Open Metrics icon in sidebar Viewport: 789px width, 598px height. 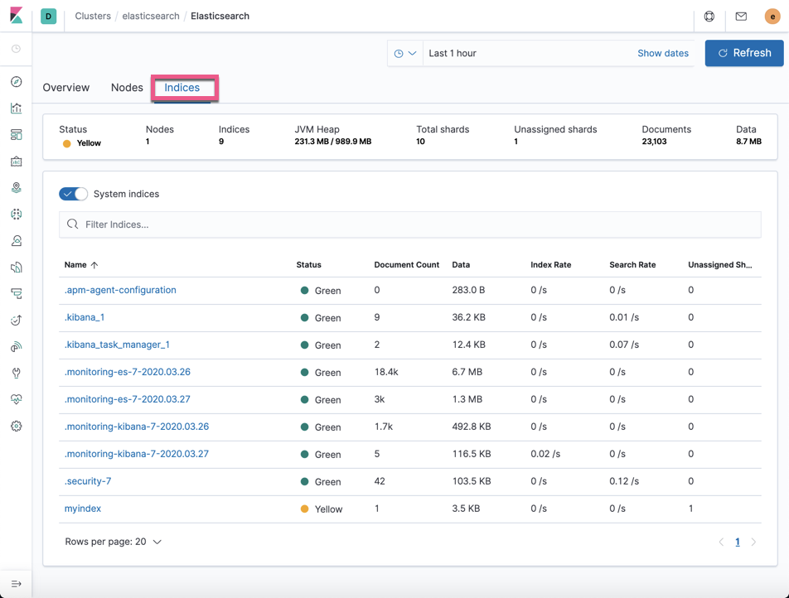pyautogui.click(x=16, y=241)
